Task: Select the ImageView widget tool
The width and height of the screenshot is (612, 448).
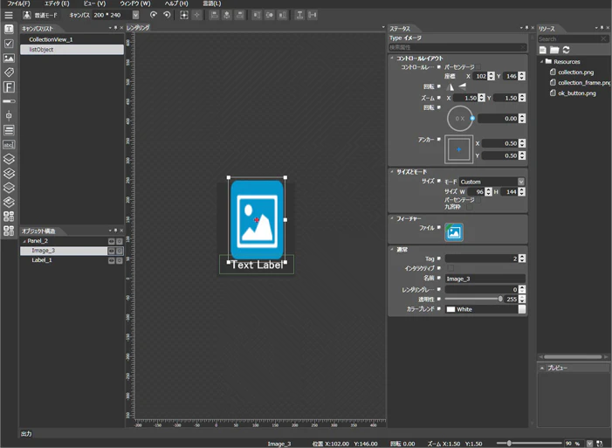Action: pyautogui.click(x=9, y=59)
